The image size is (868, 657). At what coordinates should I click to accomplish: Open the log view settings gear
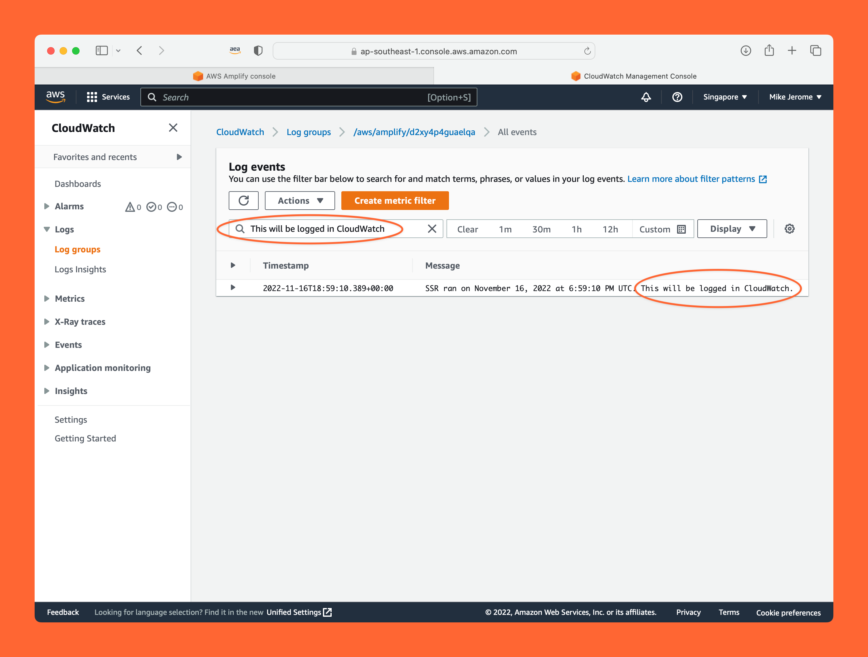pyautogui.click(x=789, y=229)
